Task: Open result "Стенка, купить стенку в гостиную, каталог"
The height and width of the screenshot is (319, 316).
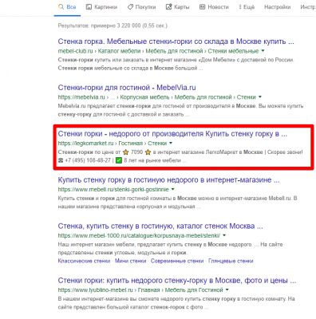Action: tap(160, 226)
